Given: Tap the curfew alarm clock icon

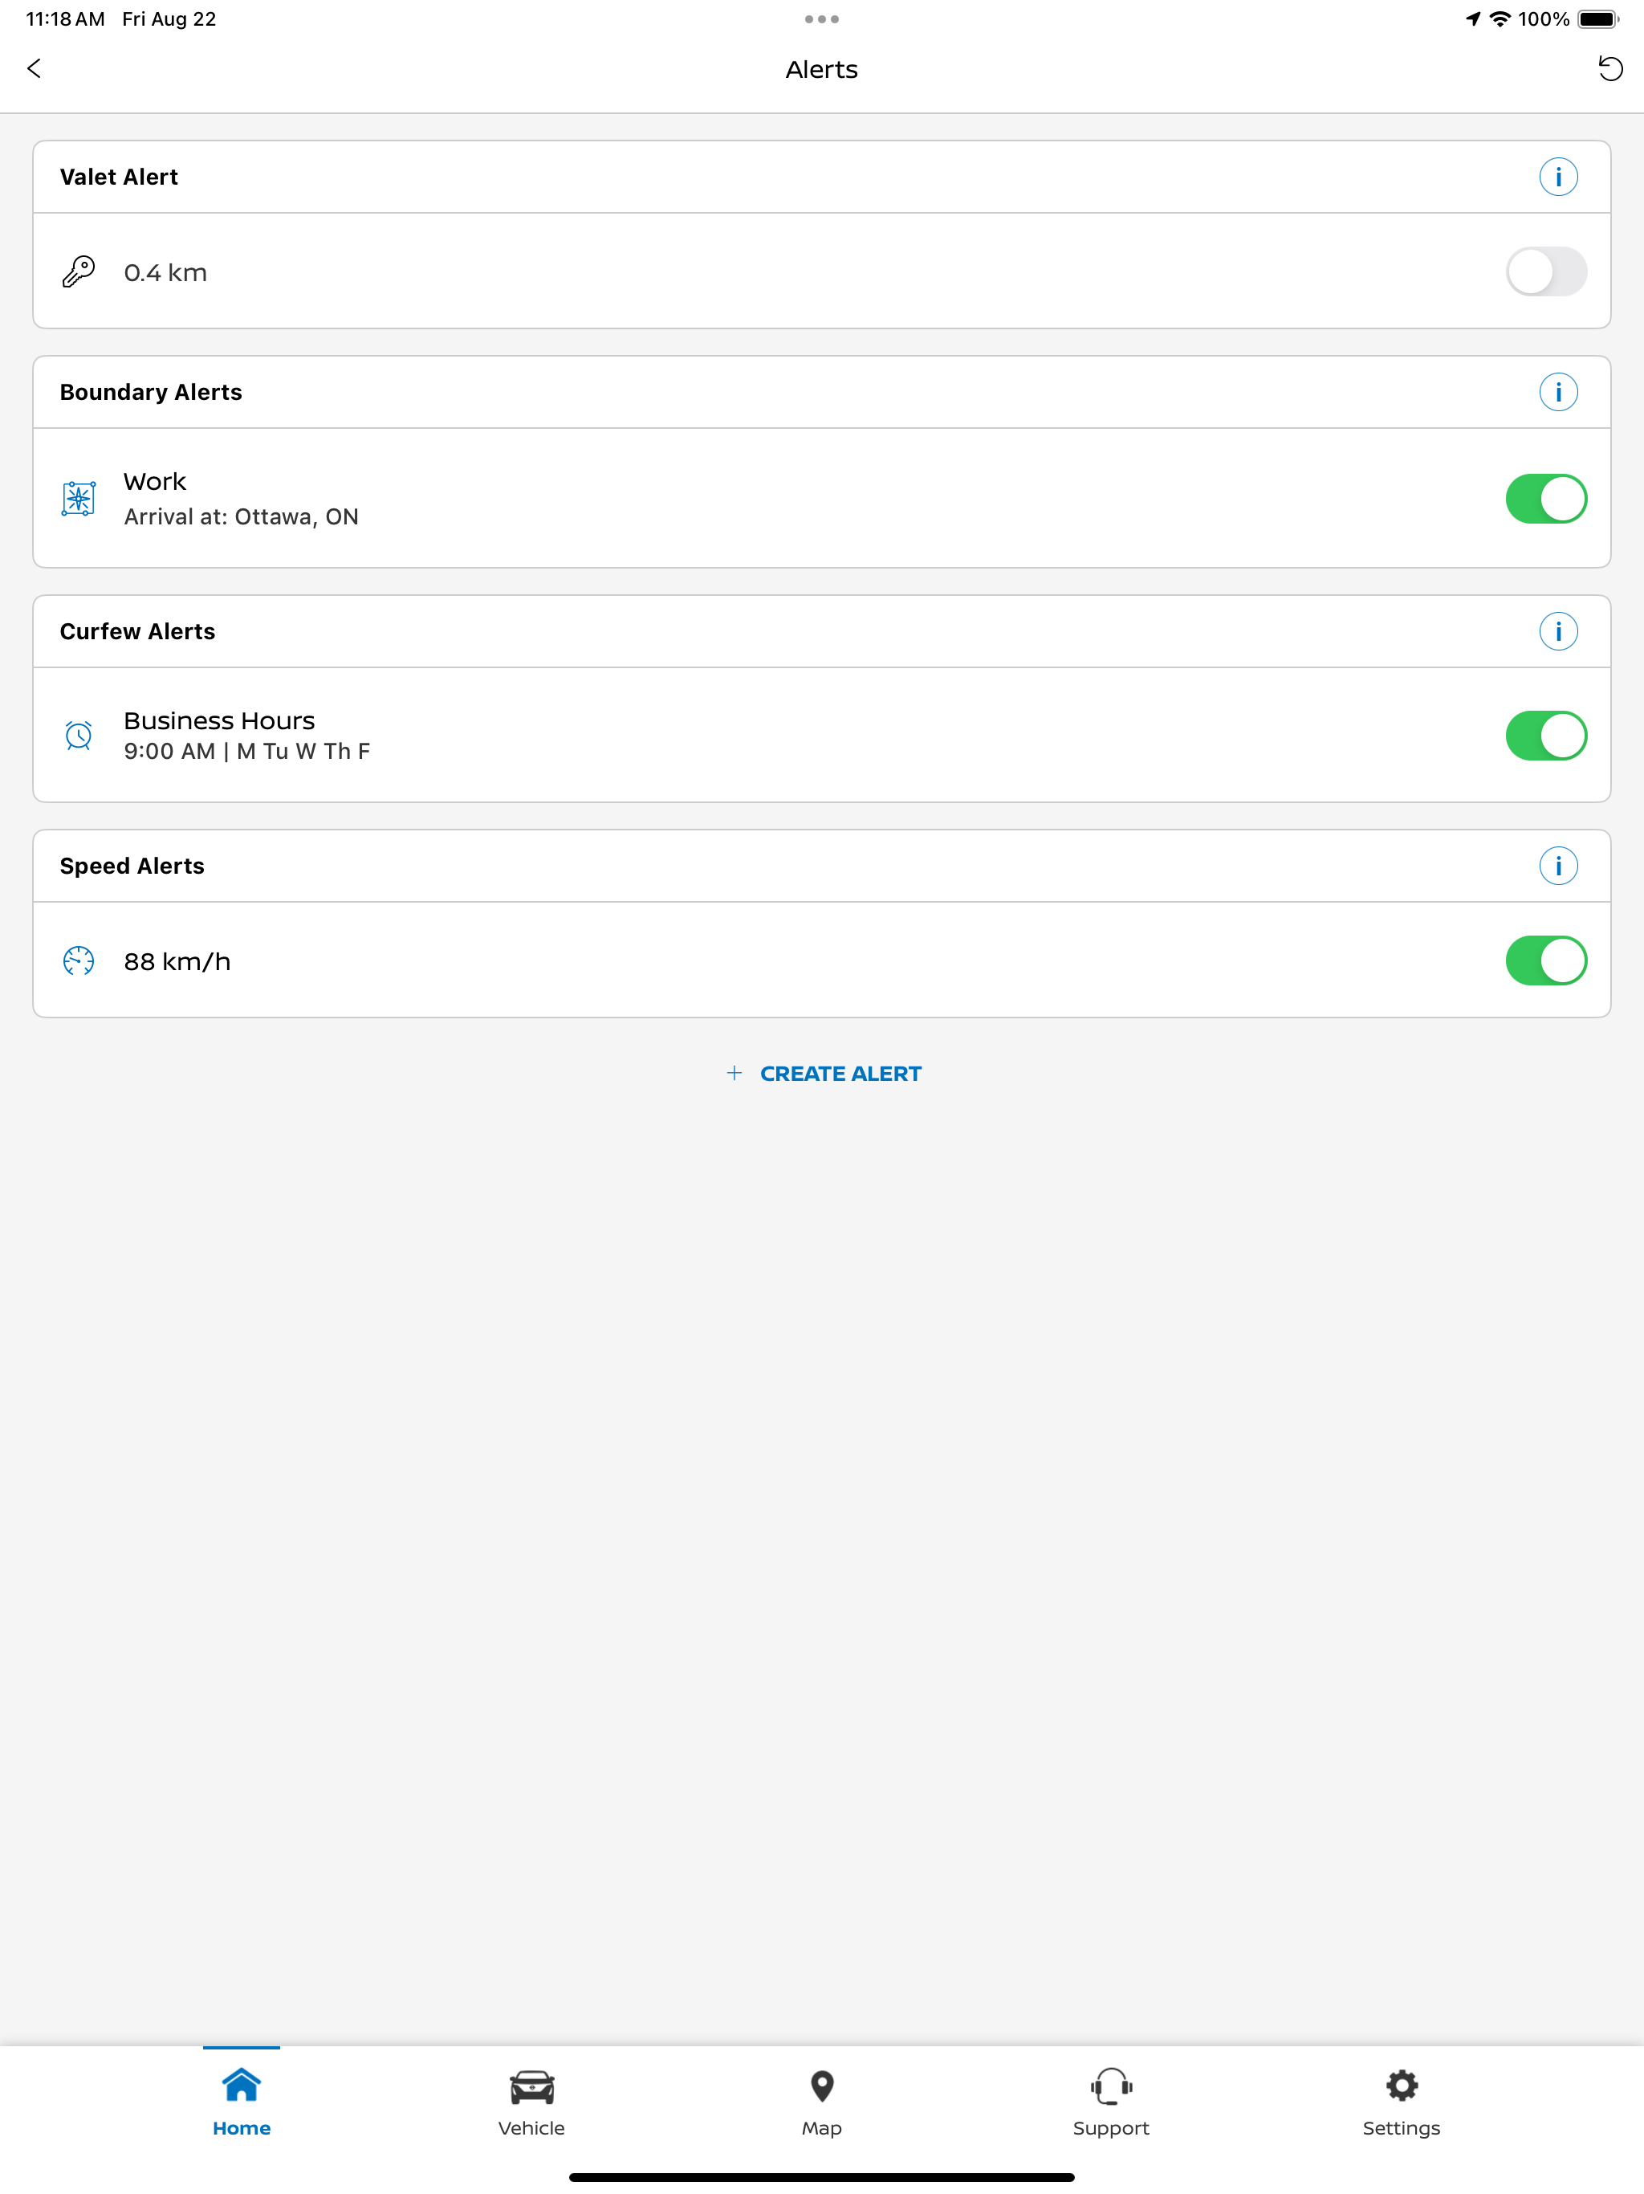Looking at the screenshot, I should click(x=79, y=735).
